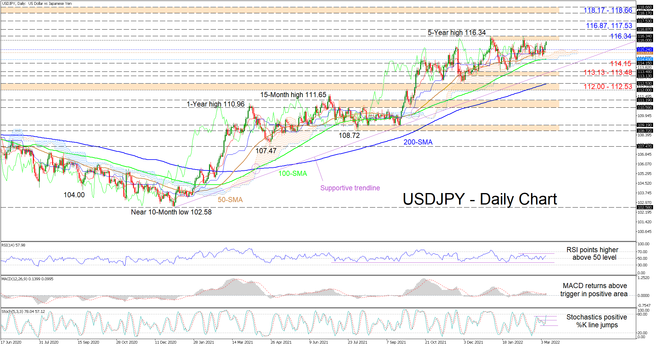This screenshot has height=346, width=657.
Task: Click the 100-SMA green label
Action: 292,173
